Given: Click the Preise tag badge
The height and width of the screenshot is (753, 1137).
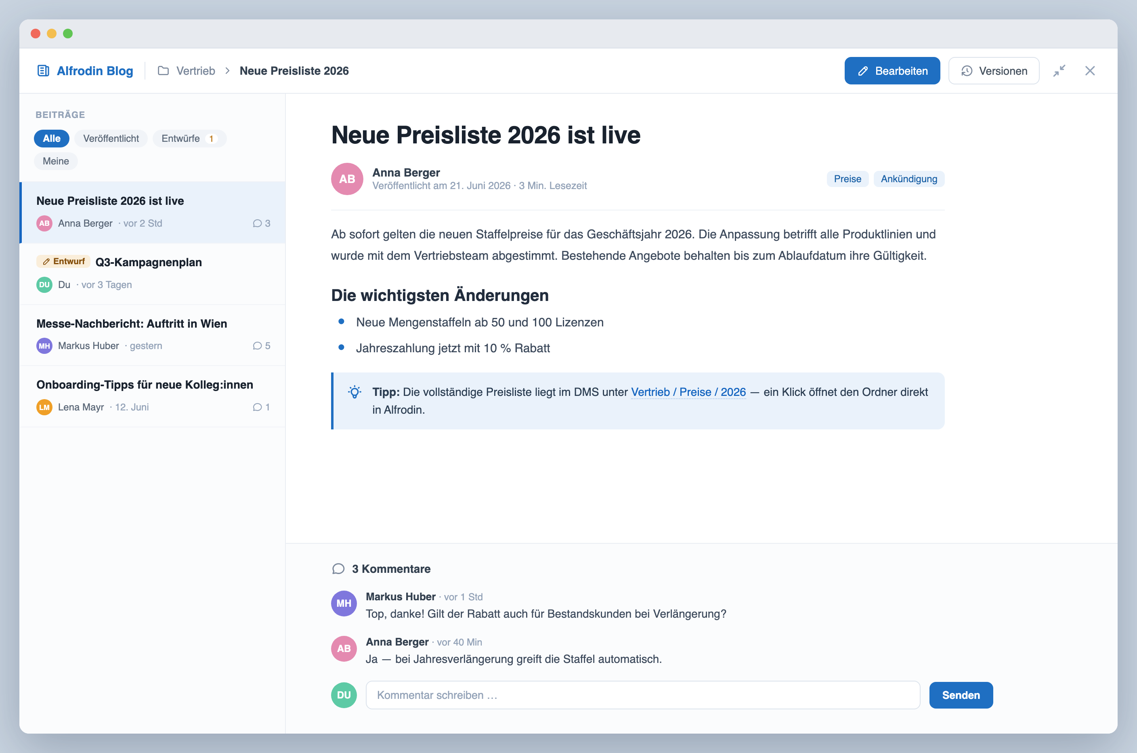Looking at the screenshot, I should point(847,179).
